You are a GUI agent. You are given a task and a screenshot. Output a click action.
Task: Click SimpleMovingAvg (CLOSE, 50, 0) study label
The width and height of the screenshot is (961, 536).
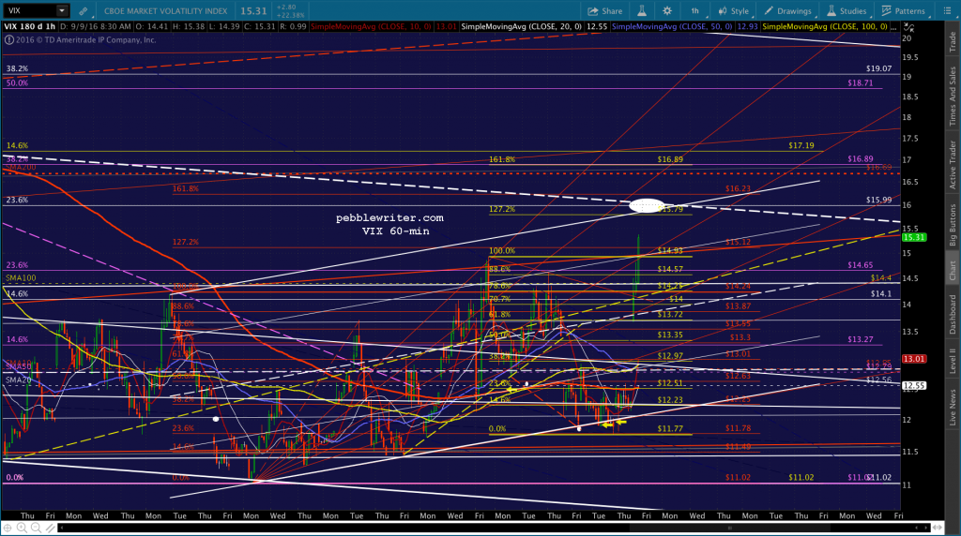672,27
